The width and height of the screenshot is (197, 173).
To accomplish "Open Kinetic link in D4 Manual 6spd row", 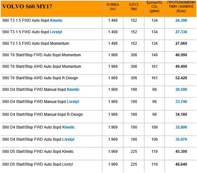I will (x=73, y=90).
